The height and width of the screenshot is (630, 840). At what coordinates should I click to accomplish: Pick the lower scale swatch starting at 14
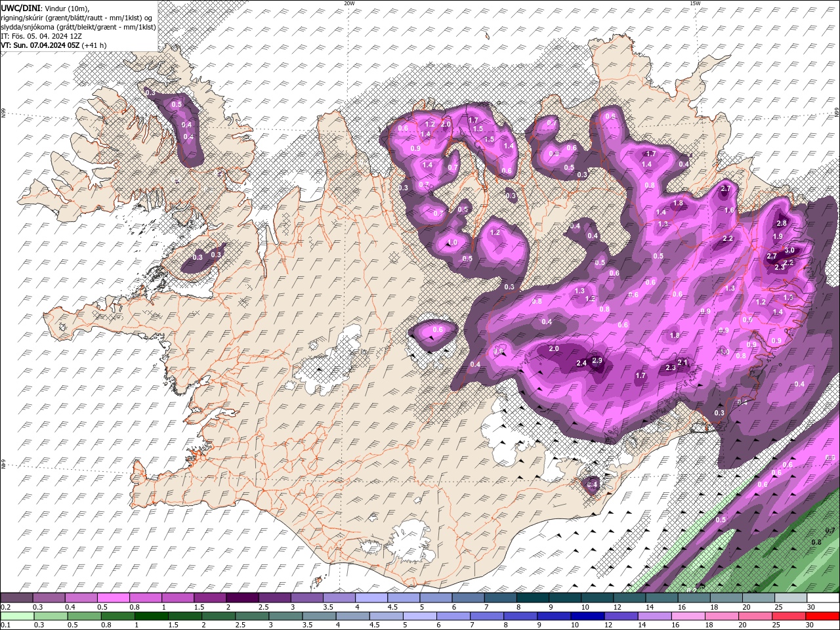coord(654,616)
